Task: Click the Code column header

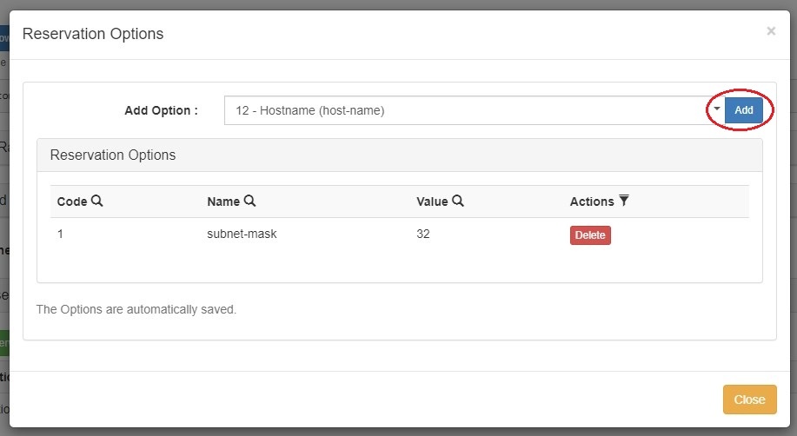Action: click(72, 201)
